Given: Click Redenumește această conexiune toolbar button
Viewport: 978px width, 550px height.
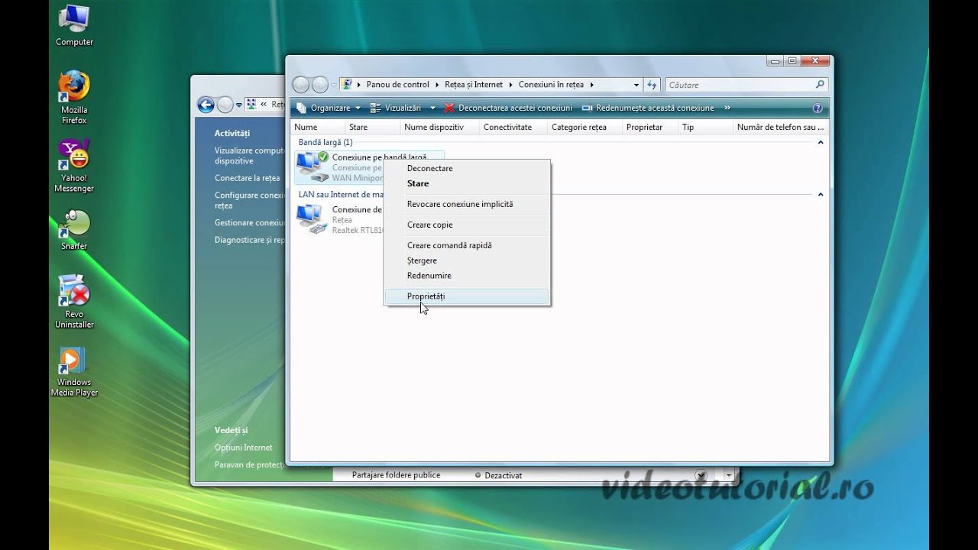Looking at the screenshot, I should 648,108.
